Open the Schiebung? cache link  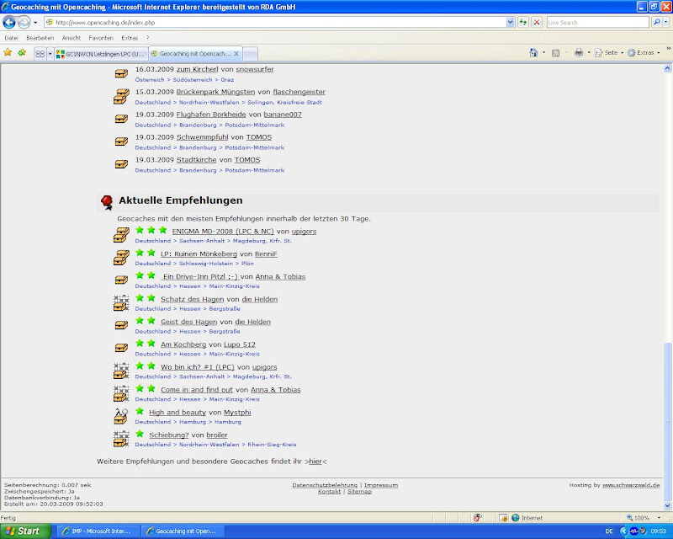[x=169, y=435]
